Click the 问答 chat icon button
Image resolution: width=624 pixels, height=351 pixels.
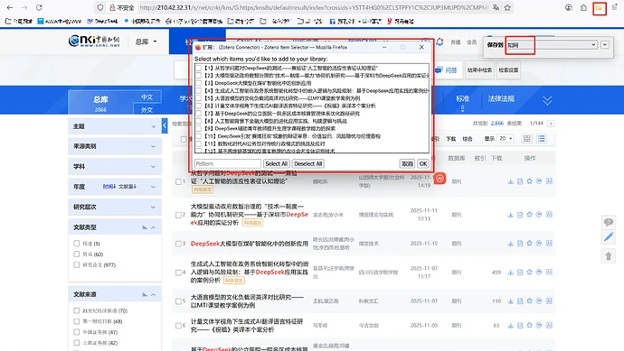tap(447, 70)
